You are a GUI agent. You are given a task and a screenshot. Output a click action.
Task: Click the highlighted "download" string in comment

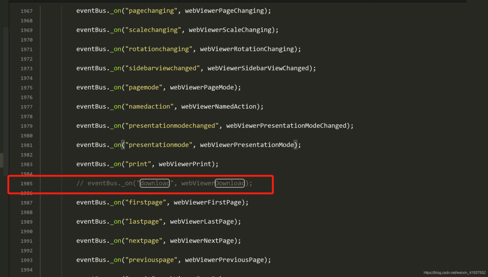[x=155, y=183]
